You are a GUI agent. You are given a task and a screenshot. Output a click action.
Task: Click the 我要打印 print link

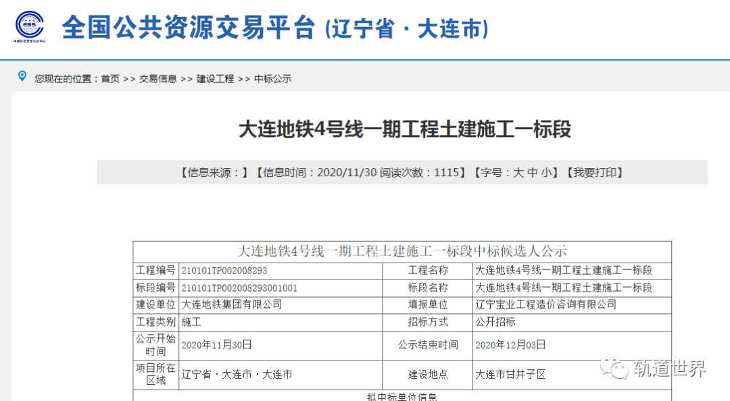click(595, 173)
